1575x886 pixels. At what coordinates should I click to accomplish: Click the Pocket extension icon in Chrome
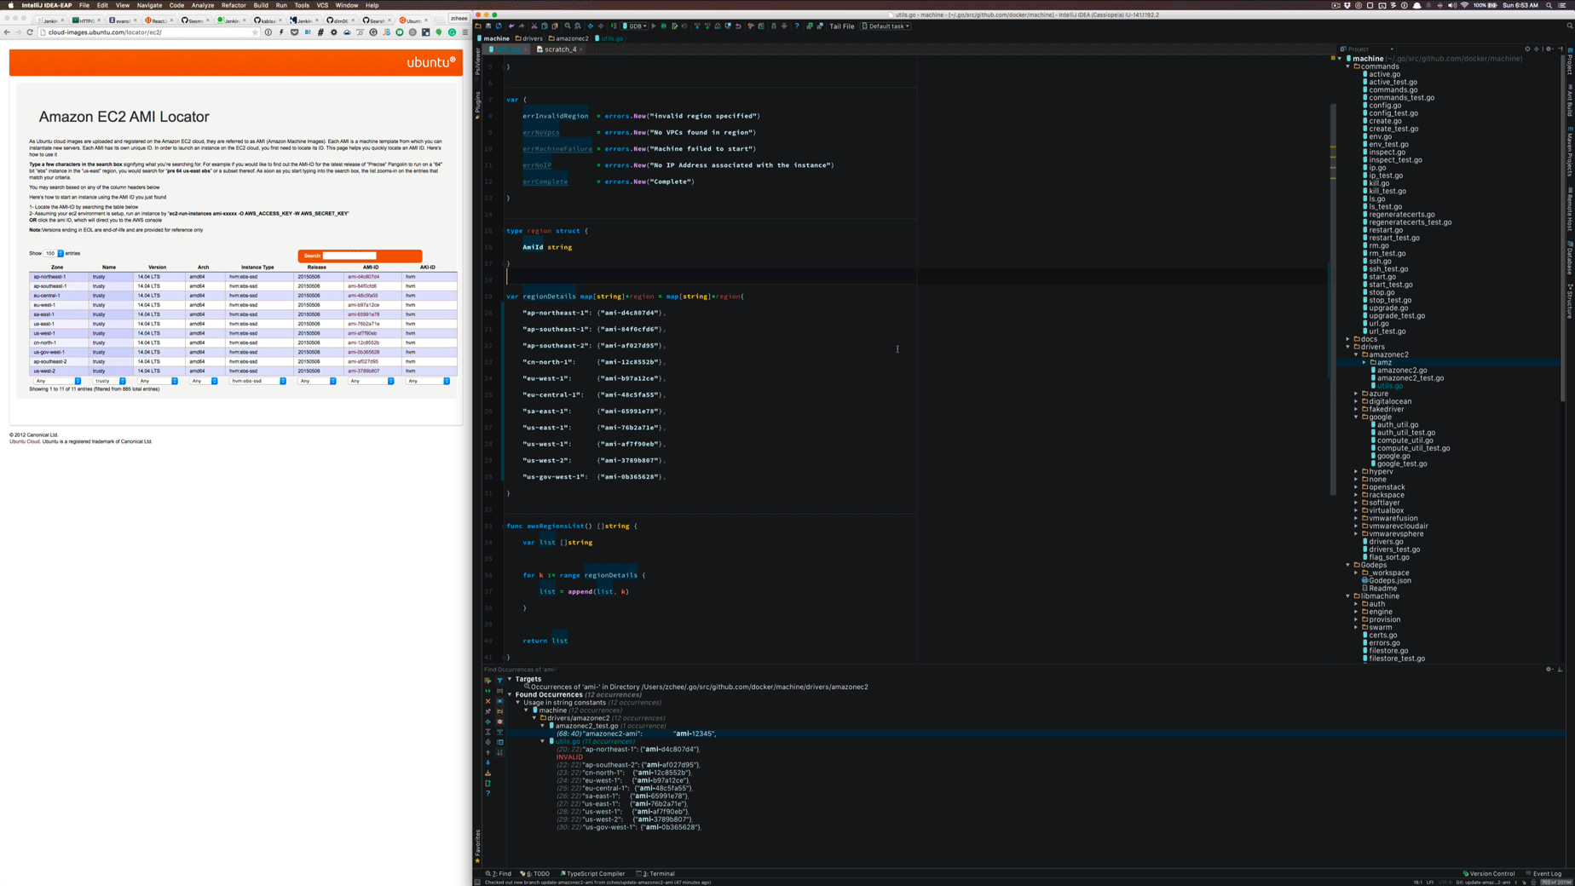[x=294, y=32]
